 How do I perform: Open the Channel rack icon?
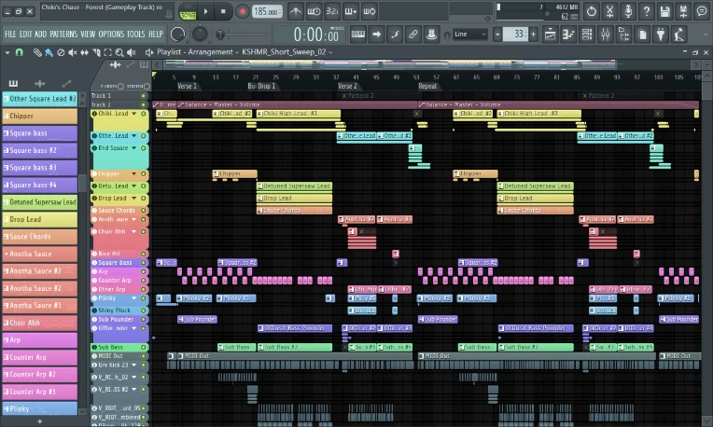click(587, 34)
